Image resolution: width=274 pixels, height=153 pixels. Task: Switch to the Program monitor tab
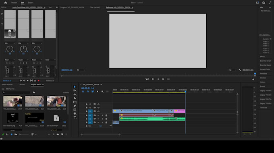point(72,8)
